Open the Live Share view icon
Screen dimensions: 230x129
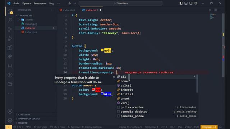(x=10, y=57)
